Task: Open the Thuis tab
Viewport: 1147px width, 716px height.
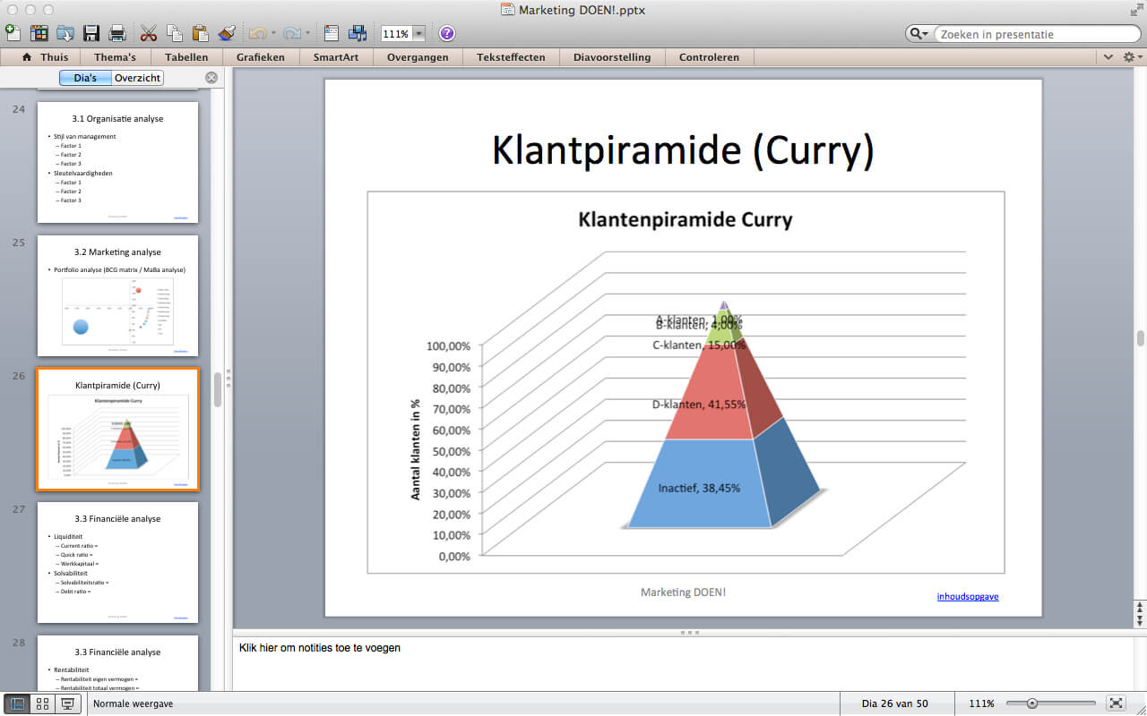Action: (x=46, y=56)
